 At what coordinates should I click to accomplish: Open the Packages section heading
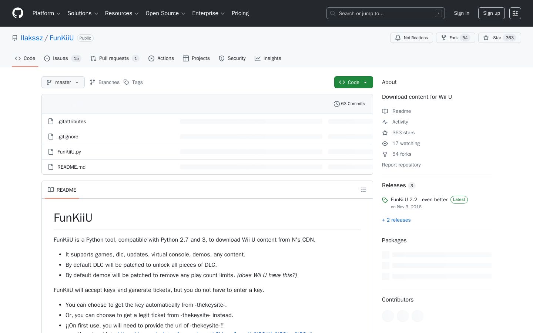pyautogui.click(x=394, y=240)
